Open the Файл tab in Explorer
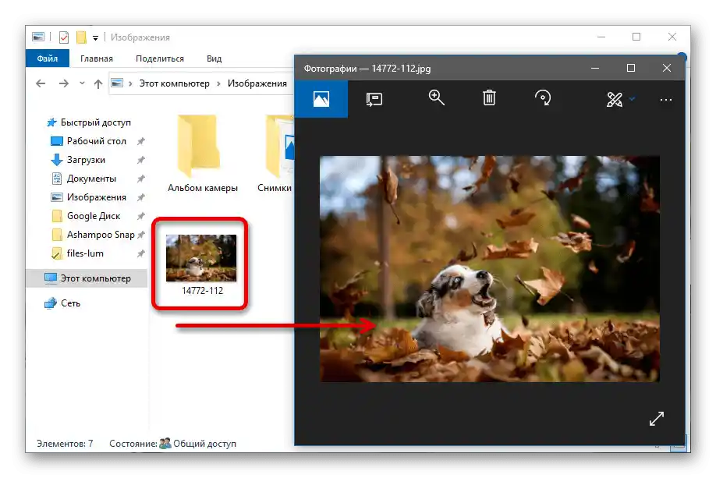The height and width of the screenshot is (478, 716). [x=48, y=58]
